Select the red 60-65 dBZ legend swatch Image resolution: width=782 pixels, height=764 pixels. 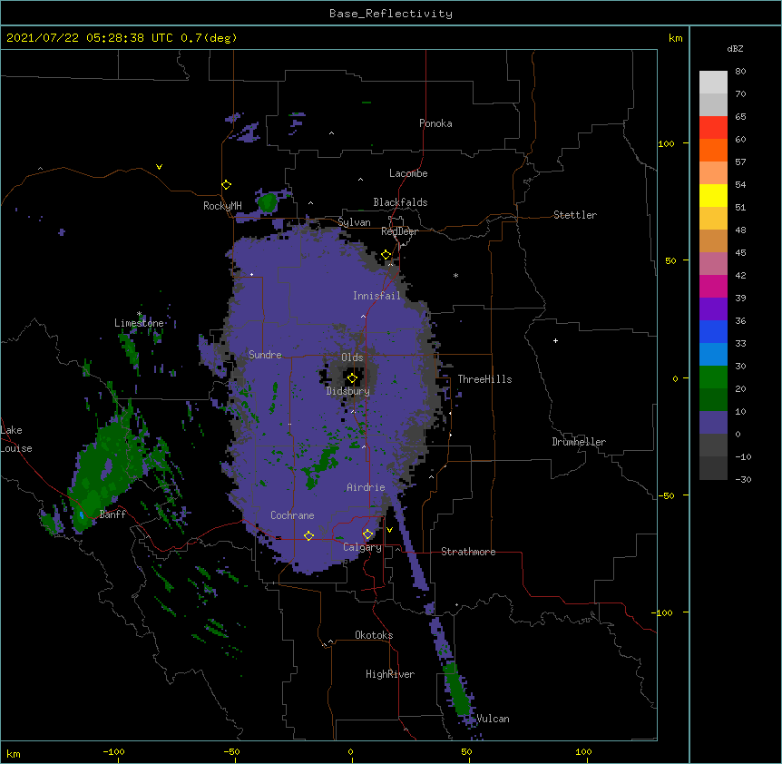click(x=713, y=128)
